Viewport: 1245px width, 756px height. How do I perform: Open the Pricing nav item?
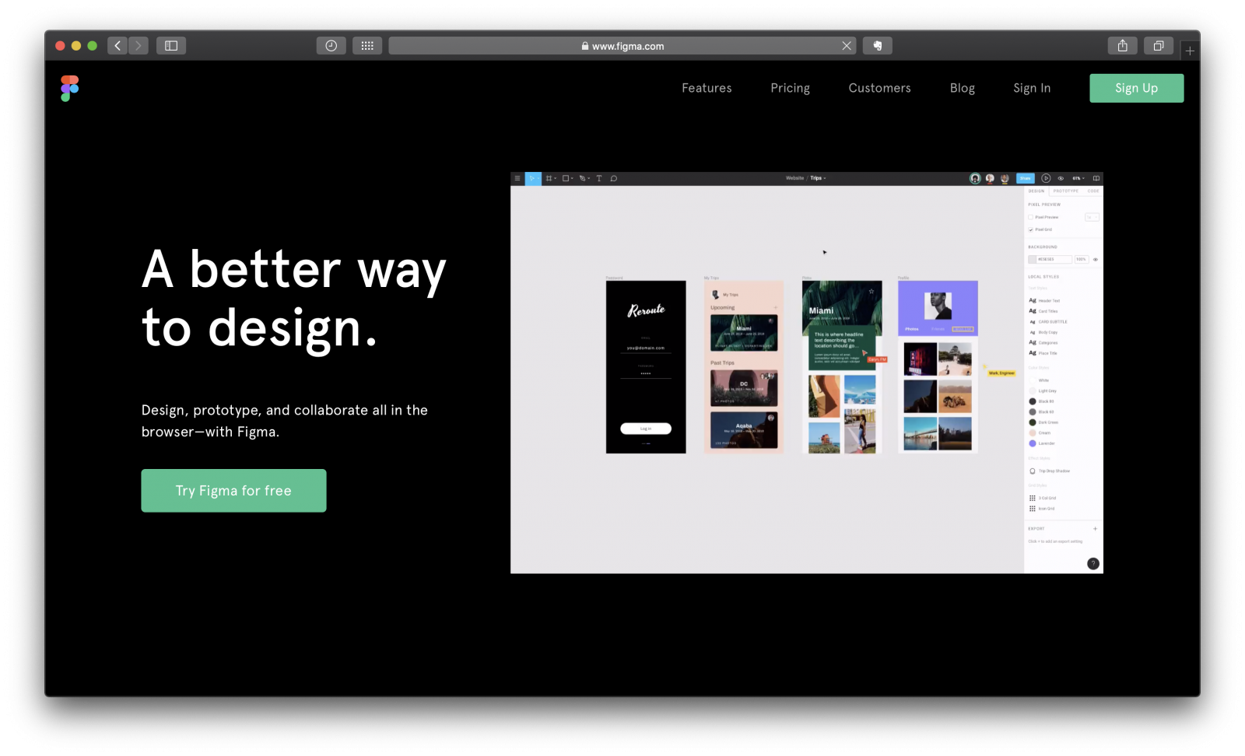(791, 88)
